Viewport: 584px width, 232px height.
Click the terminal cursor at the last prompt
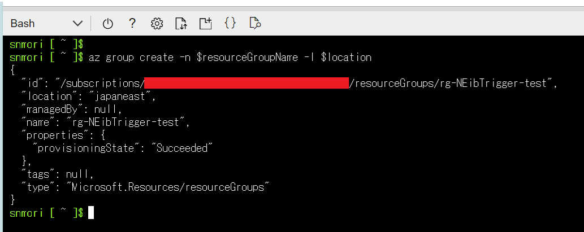click(x=90, y=213)
